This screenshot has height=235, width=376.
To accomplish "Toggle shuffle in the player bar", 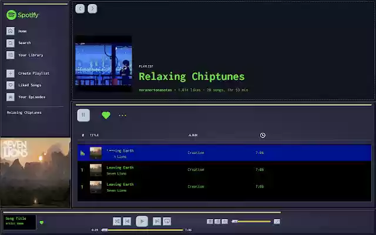I will click(x=117, y=221).
